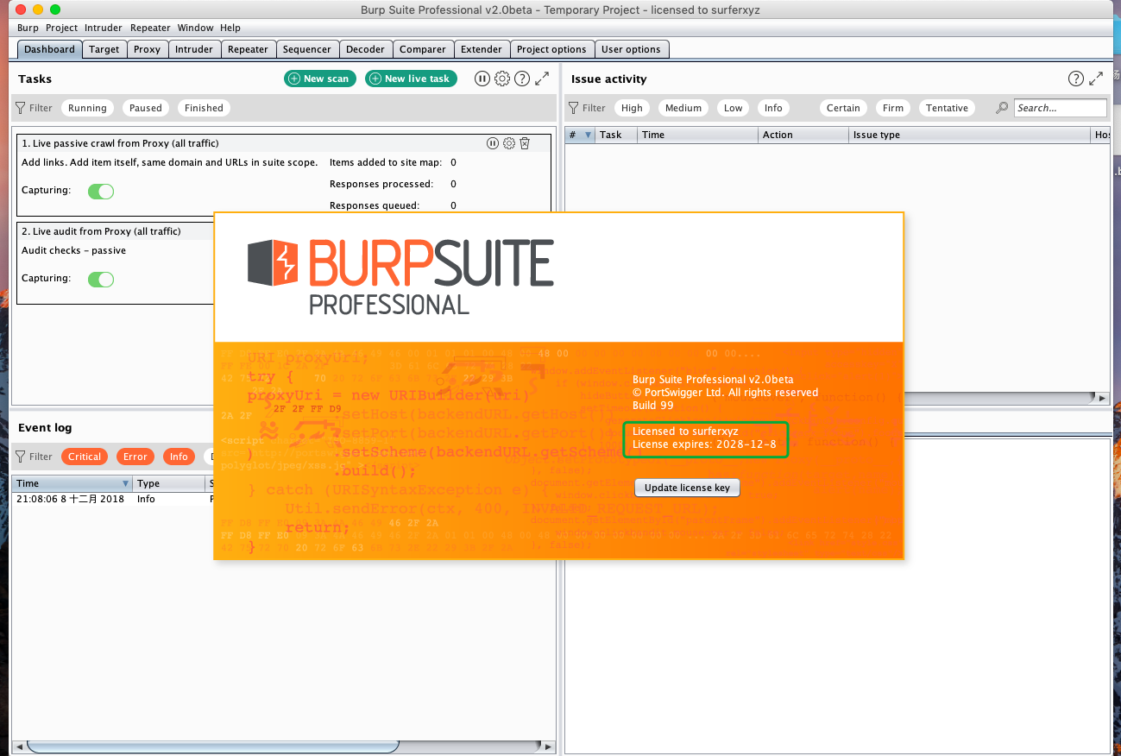The height and width of the screenshot is (756, 1121).
Task: Turn off Capturing for live audit task
Action: point(100,279)
